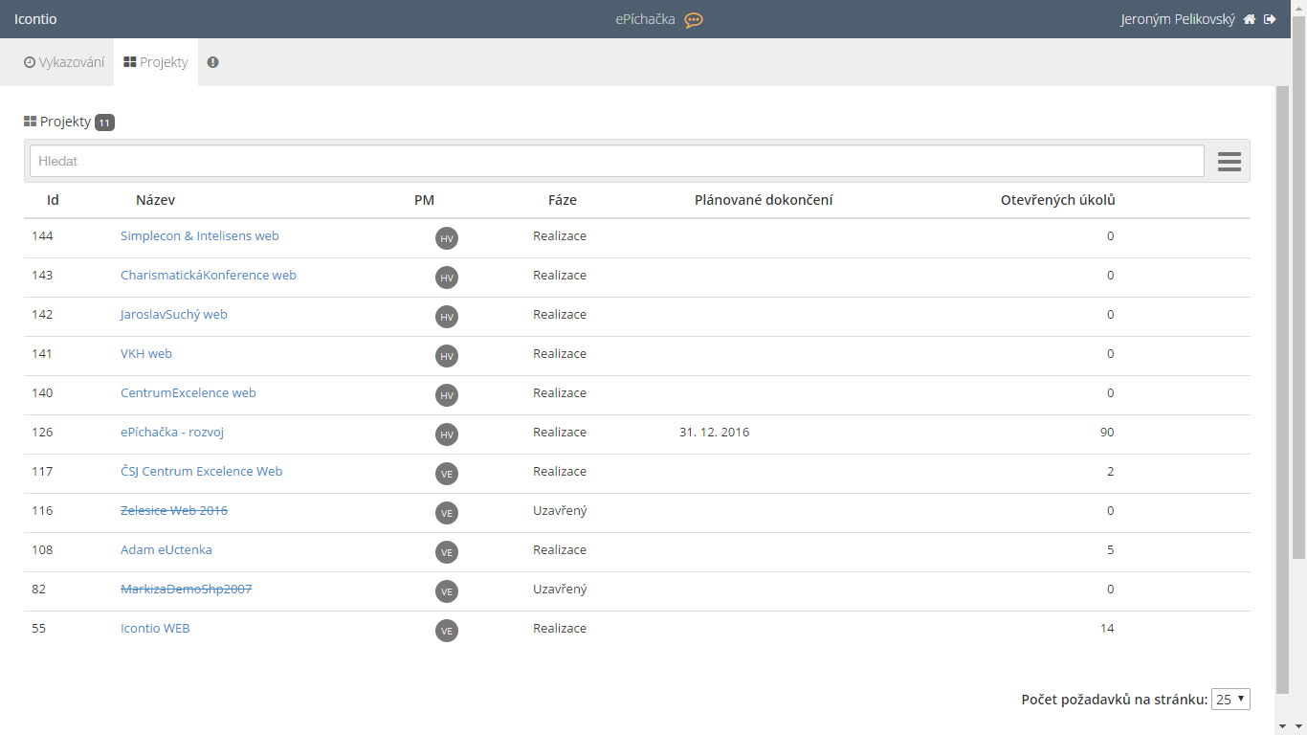Open CentrumExcelence web project

tap(188, 392)
